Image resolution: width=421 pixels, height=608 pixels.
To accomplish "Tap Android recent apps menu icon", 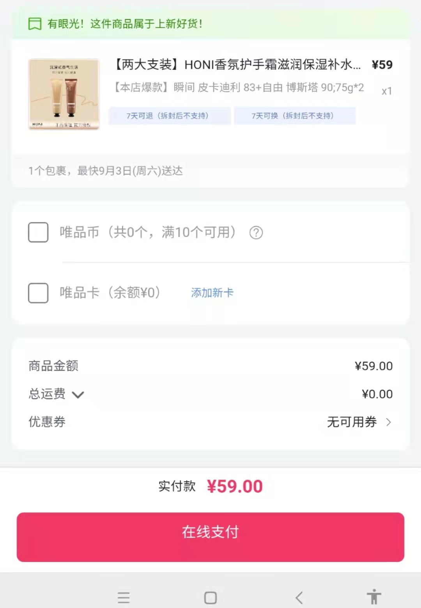I will pos(124,597).
